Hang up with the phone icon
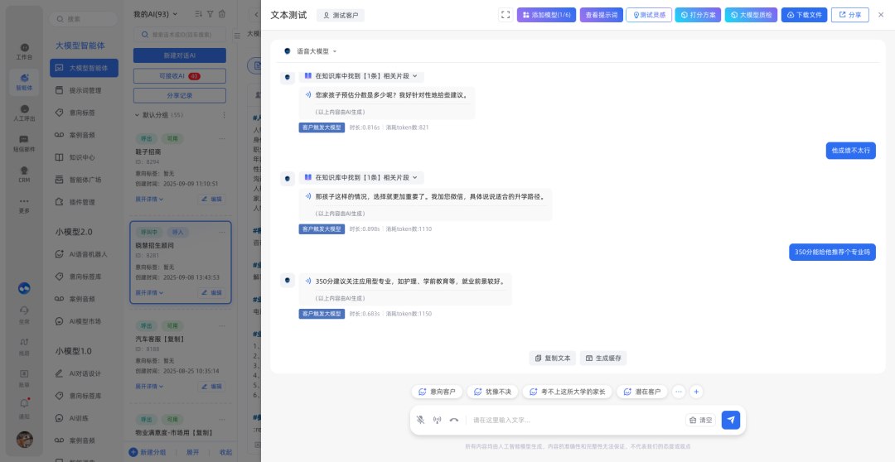 tap(454, 420)
